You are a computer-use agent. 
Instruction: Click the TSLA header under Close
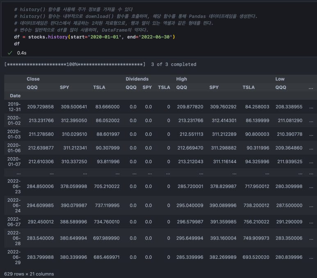click(99, 87)
